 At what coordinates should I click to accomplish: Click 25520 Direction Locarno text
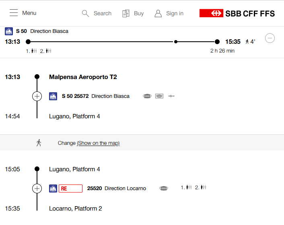coord(117,189)
